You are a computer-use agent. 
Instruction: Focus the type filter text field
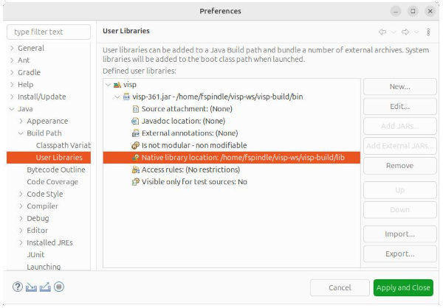coord(49,32)
